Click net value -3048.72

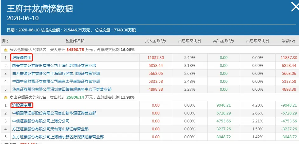pos(289,137)
